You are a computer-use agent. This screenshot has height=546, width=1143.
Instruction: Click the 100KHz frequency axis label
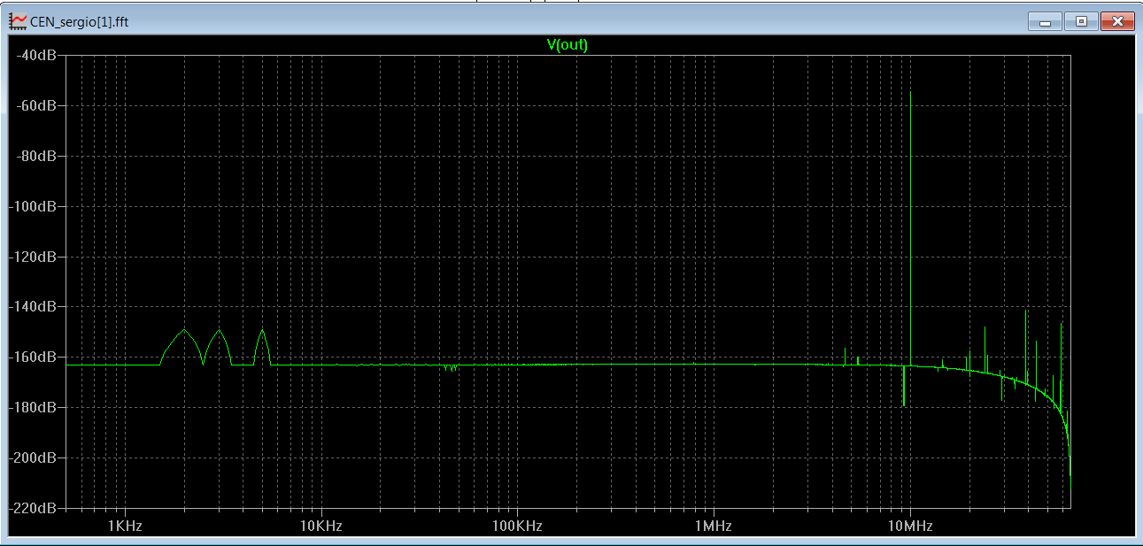(517, 525)
